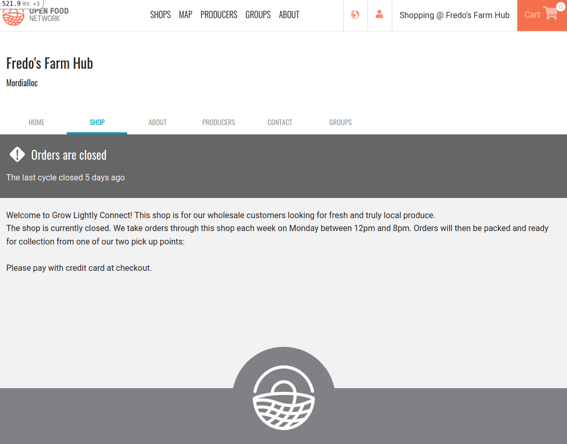Click Shopping @ Fredo's Farm Hub link
567x444 pixels.
click(454, 15)
